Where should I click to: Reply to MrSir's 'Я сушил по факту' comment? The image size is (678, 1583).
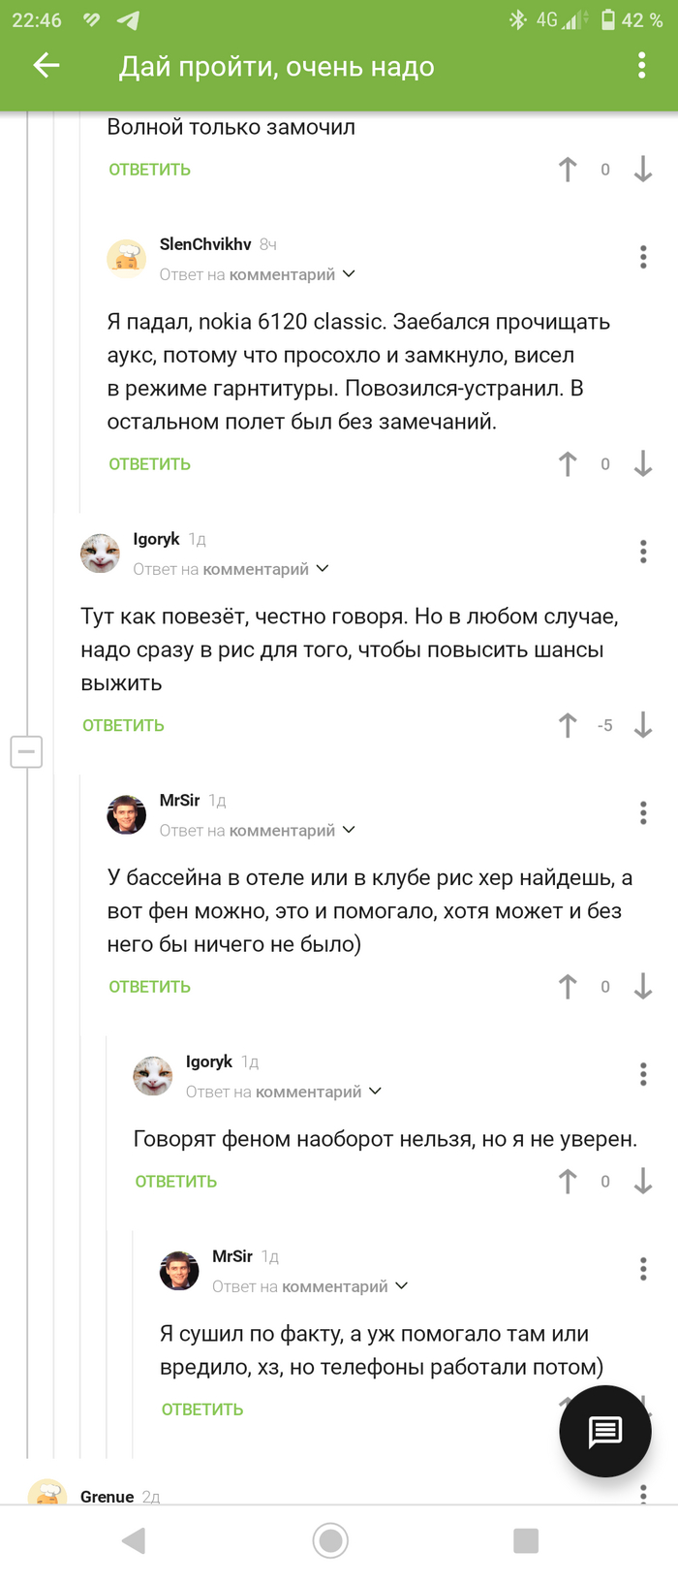pos(202,1409)
